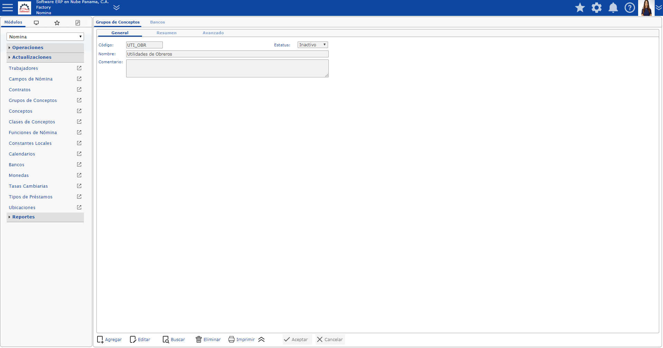Viewport: 663px width, 348px height.
Task: Expand the toolbar double-chevron up arrow
Action: [x=261, y=339]
